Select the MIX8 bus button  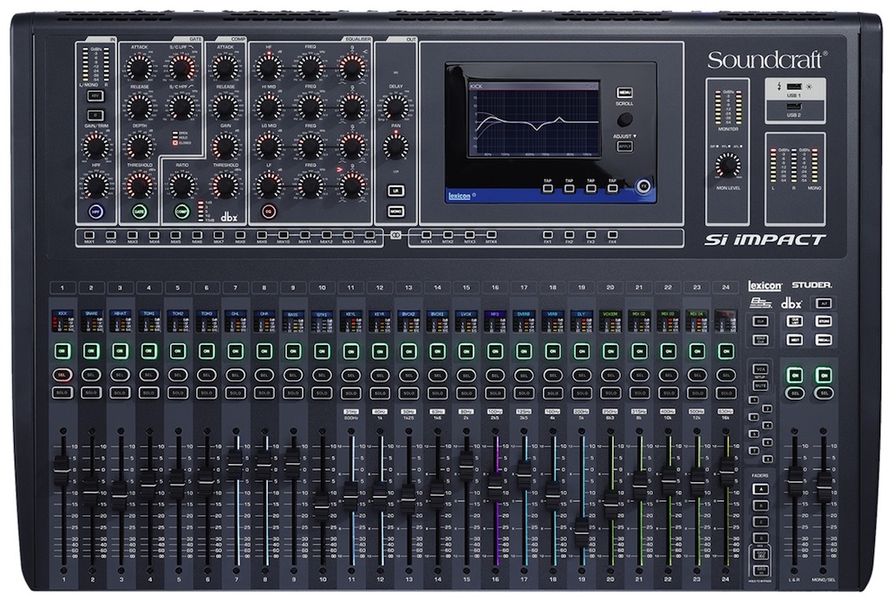tap(240, 235)
